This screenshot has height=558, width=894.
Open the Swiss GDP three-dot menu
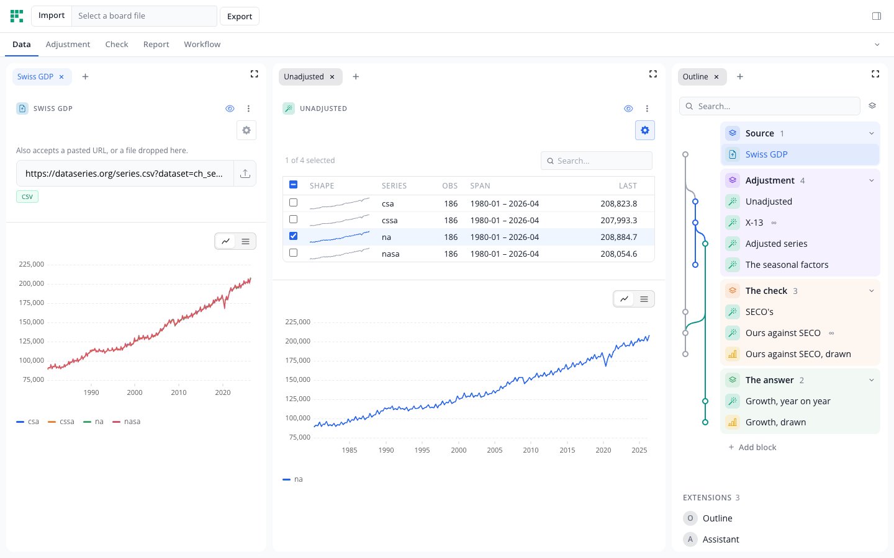tap(248, 108)
